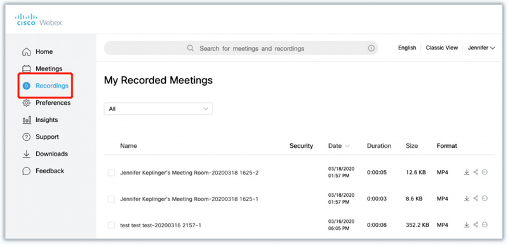Screen dimensions: 508x245
Task: Click the Duration column header
Action: coord(378,146)
